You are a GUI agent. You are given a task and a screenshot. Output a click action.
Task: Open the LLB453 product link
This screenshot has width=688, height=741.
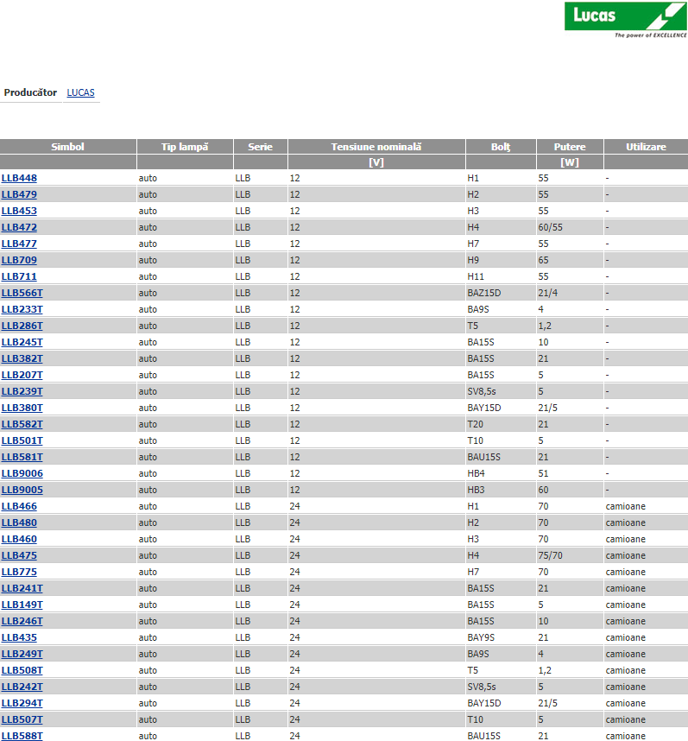(x=19, y=211)
